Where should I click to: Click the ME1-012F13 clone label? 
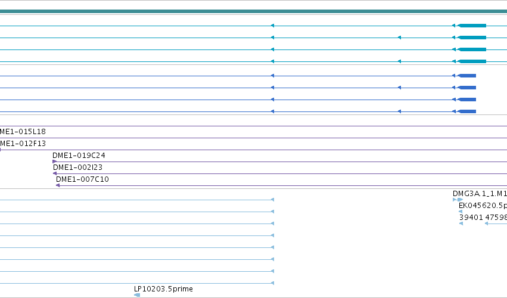point(23,143)
